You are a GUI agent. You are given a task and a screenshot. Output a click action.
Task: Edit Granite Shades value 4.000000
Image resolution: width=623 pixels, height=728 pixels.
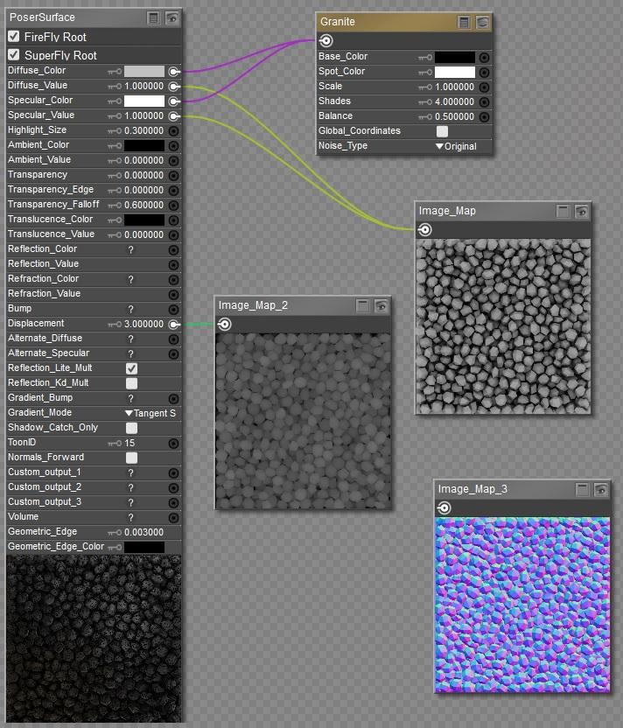(x=454, y=102)
